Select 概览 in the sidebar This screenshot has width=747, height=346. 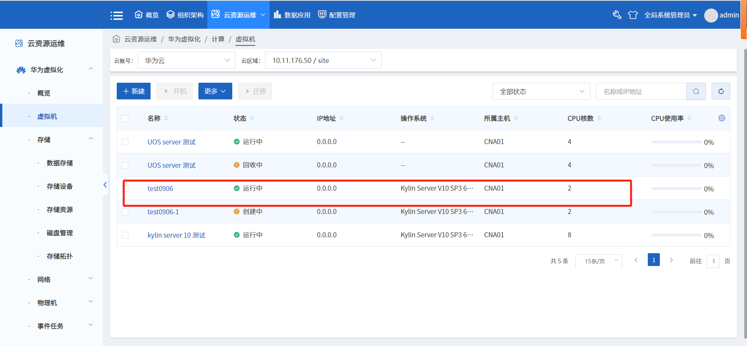pyautogui.click(x=44, y=93)
